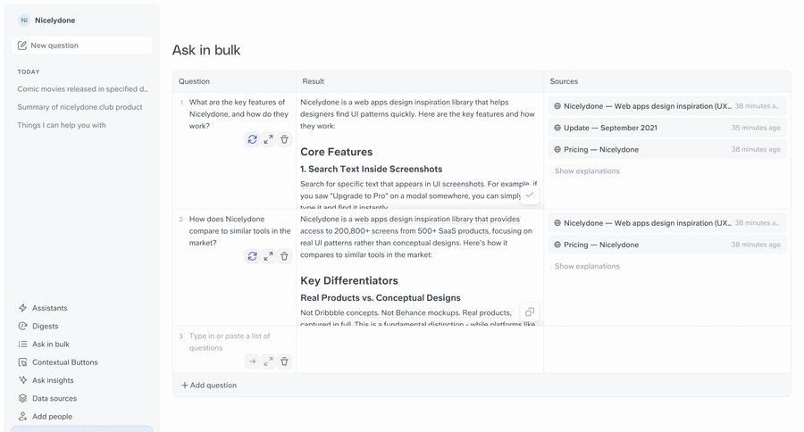Open 'Summary of nicelydone.club product' chat
This screenshot has height=432, width=804.
(80, 107)
